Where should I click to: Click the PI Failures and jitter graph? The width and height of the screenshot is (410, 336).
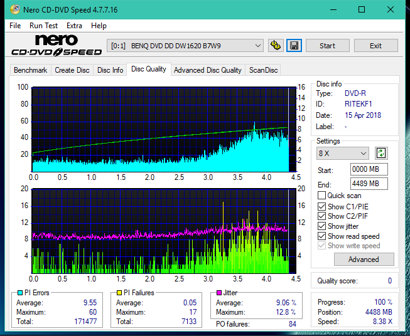pos(165,231)
